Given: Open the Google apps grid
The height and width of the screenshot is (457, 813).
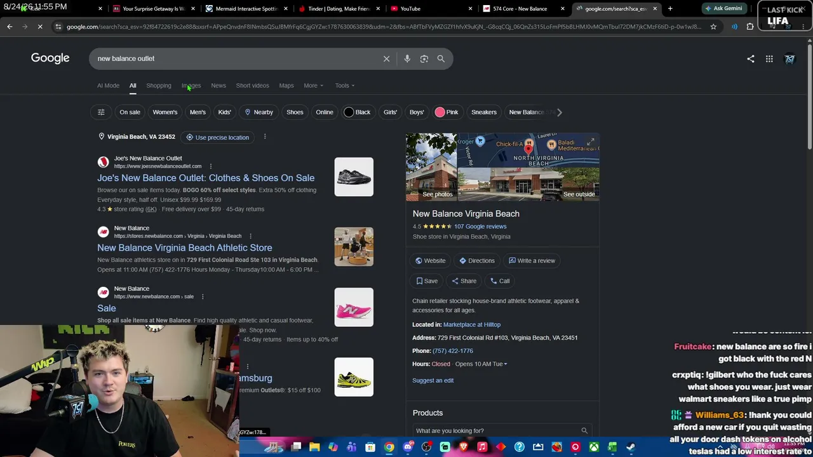Looking at the screenshot, I should [x=769, y=59].
